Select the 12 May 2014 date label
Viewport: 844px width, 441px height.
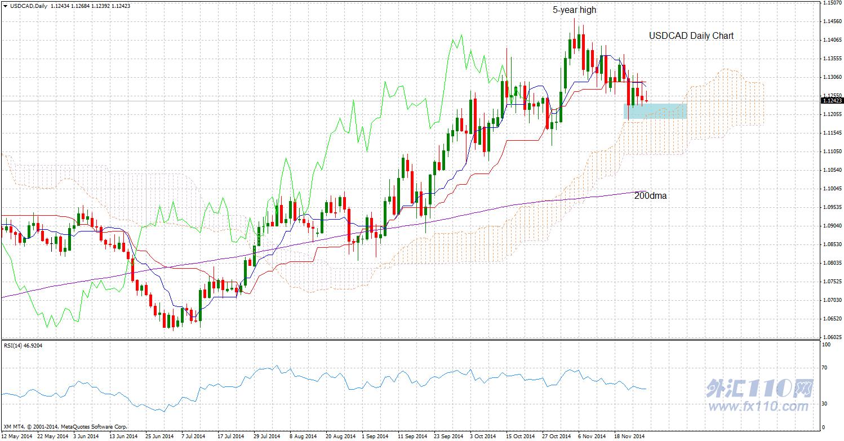(16, 436)
